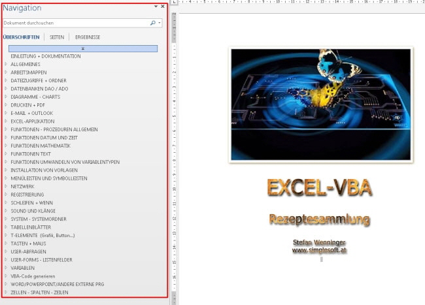The image size is (425, 305).
Task: Expand the ALLGEMEINES heading
Action: (6, 64)
